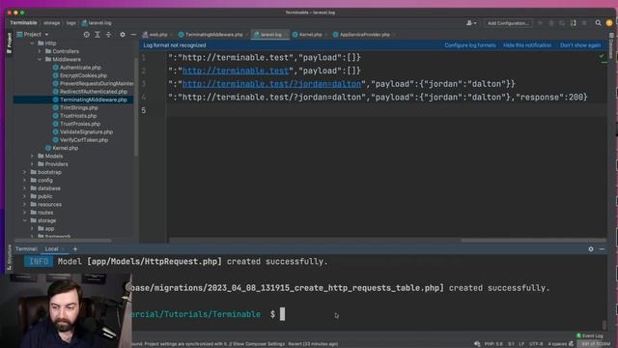618x348 pixels.
Task: Hide the Terminal panel with minus icon
Action: [602, 249]
